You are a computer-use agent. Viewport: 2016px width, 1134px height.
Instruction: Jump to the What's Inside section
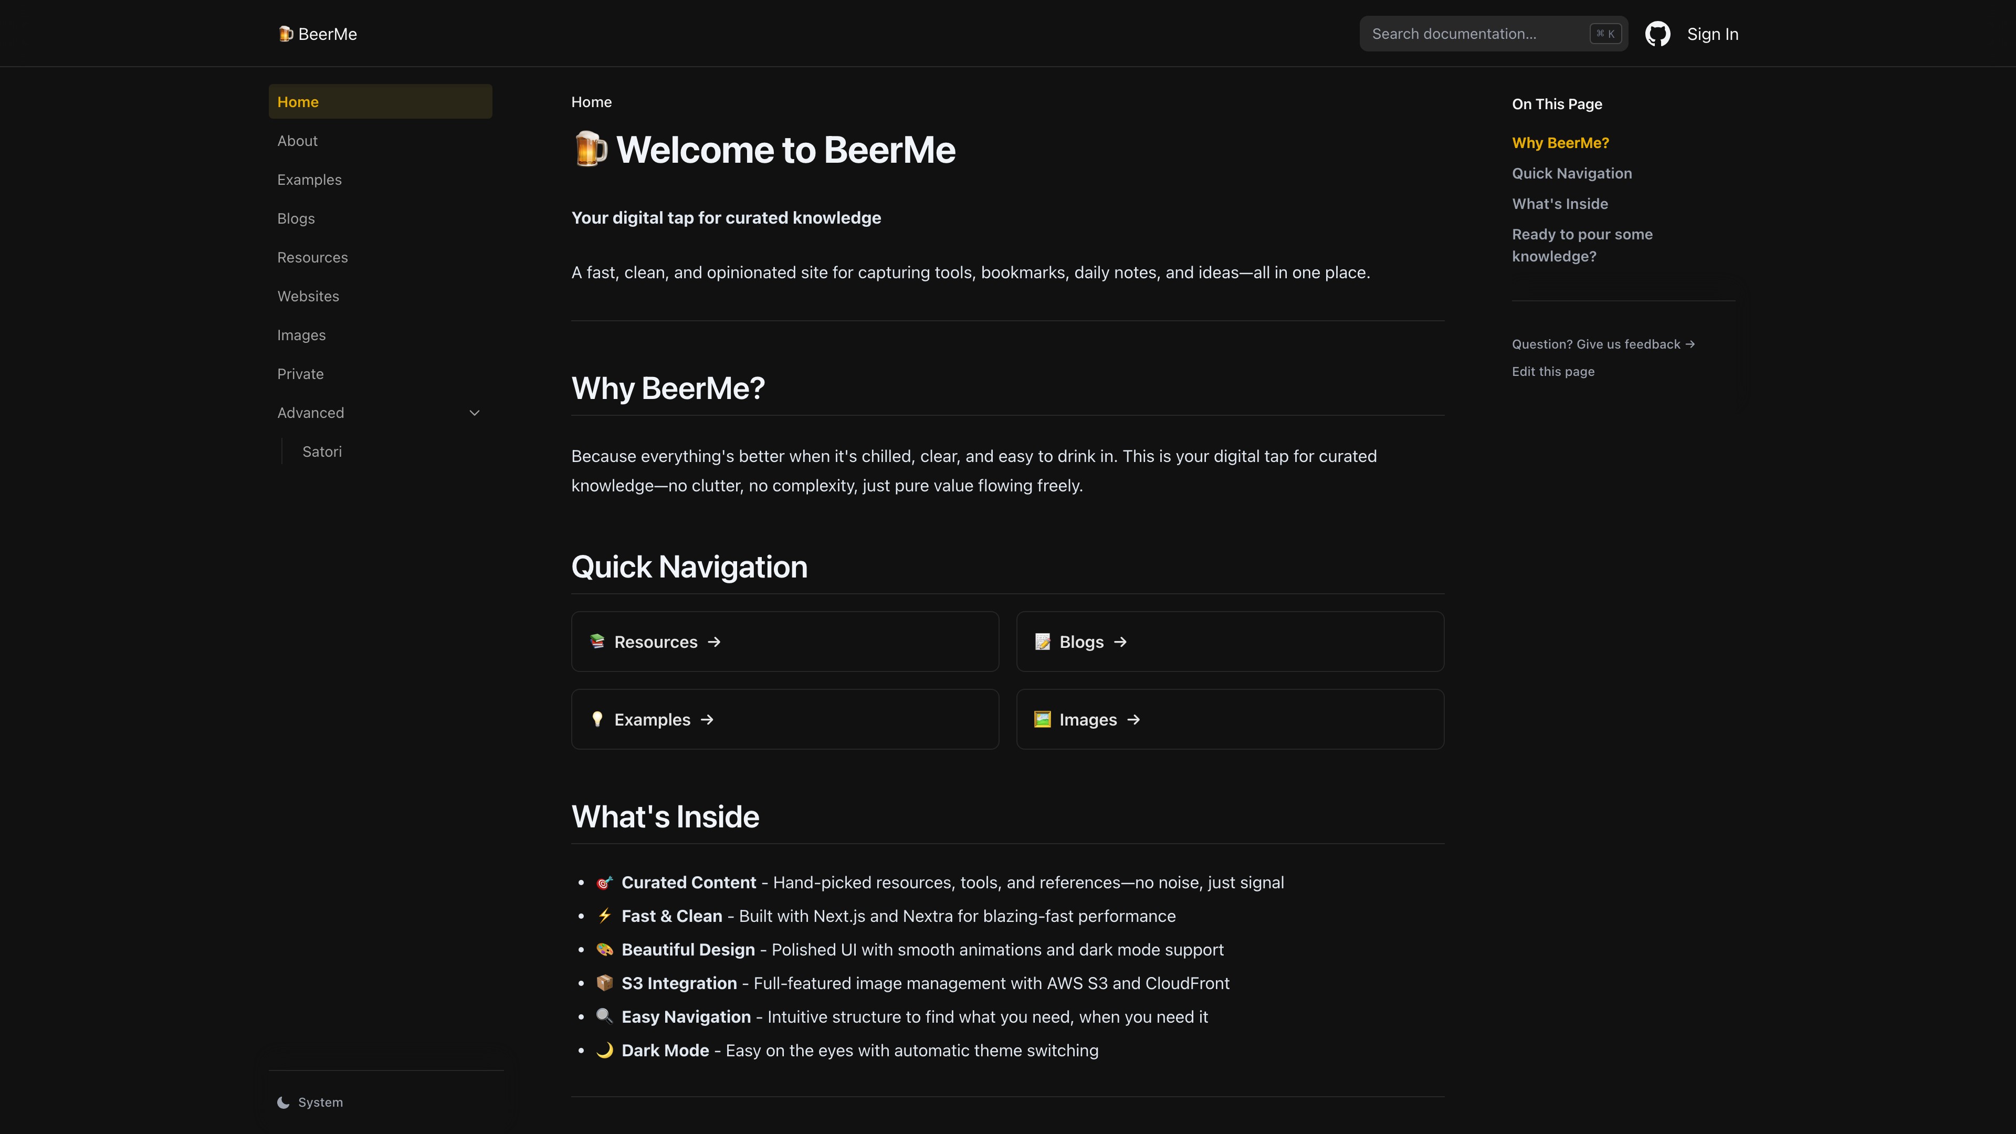pos(1560,204)
